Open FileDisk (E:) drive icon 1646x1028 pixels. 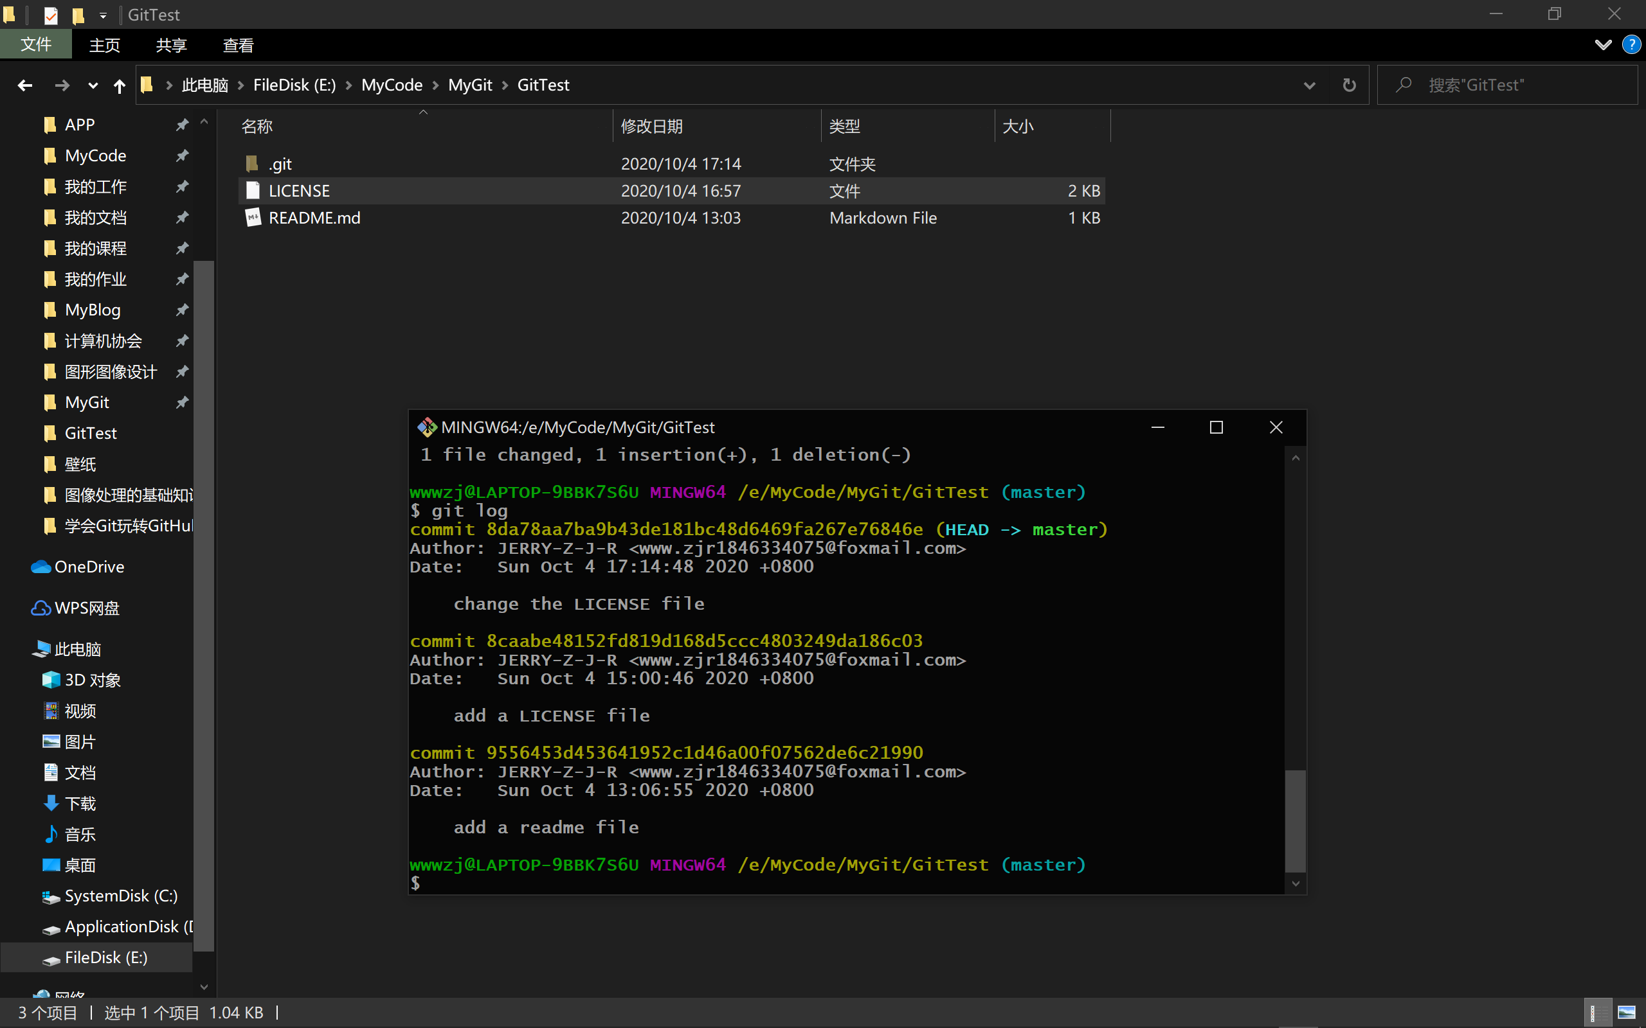[x=51, y=959]
